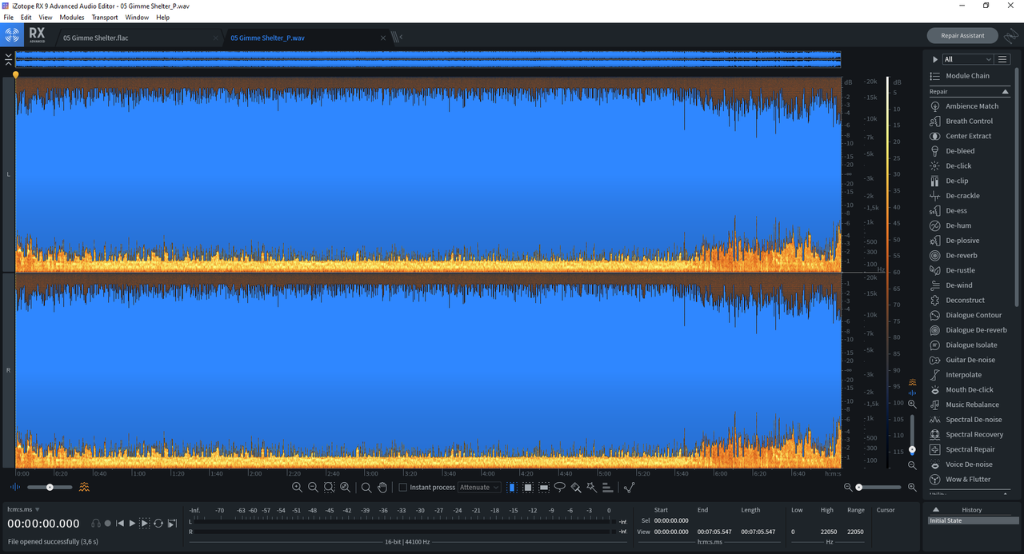Open the Mouth De-click module
The width and height of the screenshot is (1024, 554).
pos(962,389)
